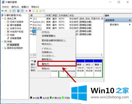Click the volume list scroll-right arrow

click(101, 55)
